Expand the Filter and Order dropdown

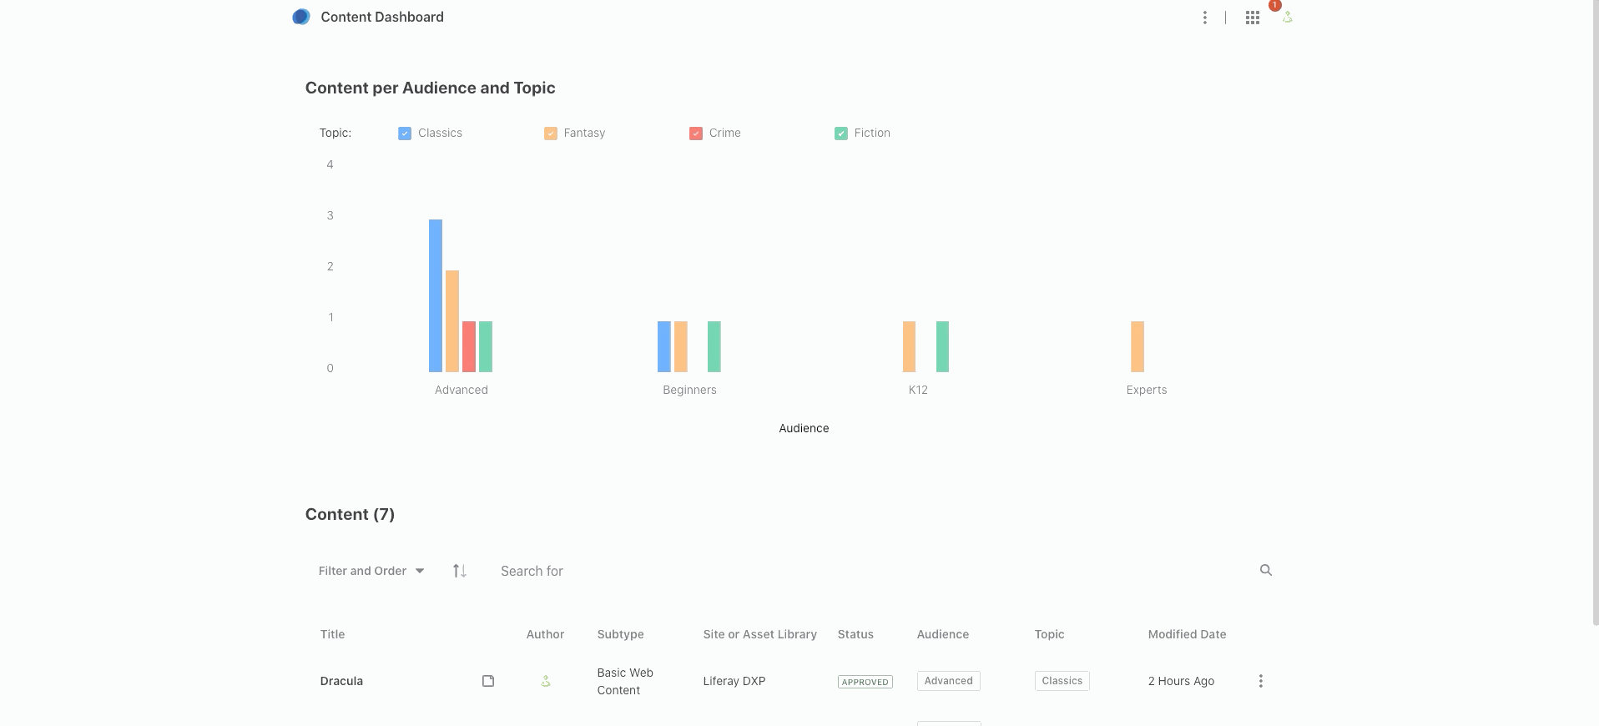click(371, 571)
